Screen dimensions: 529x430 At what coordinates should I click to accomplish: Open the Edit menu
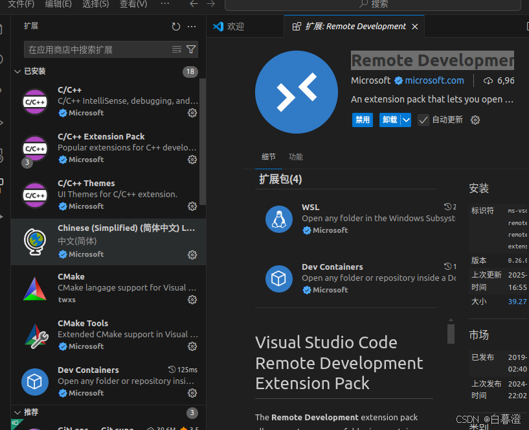point(58,4)
